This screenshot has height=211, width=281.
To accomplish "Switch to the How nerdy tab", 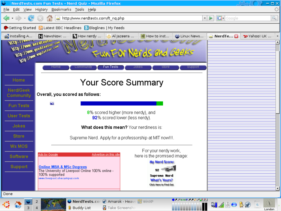I will 87,36.
